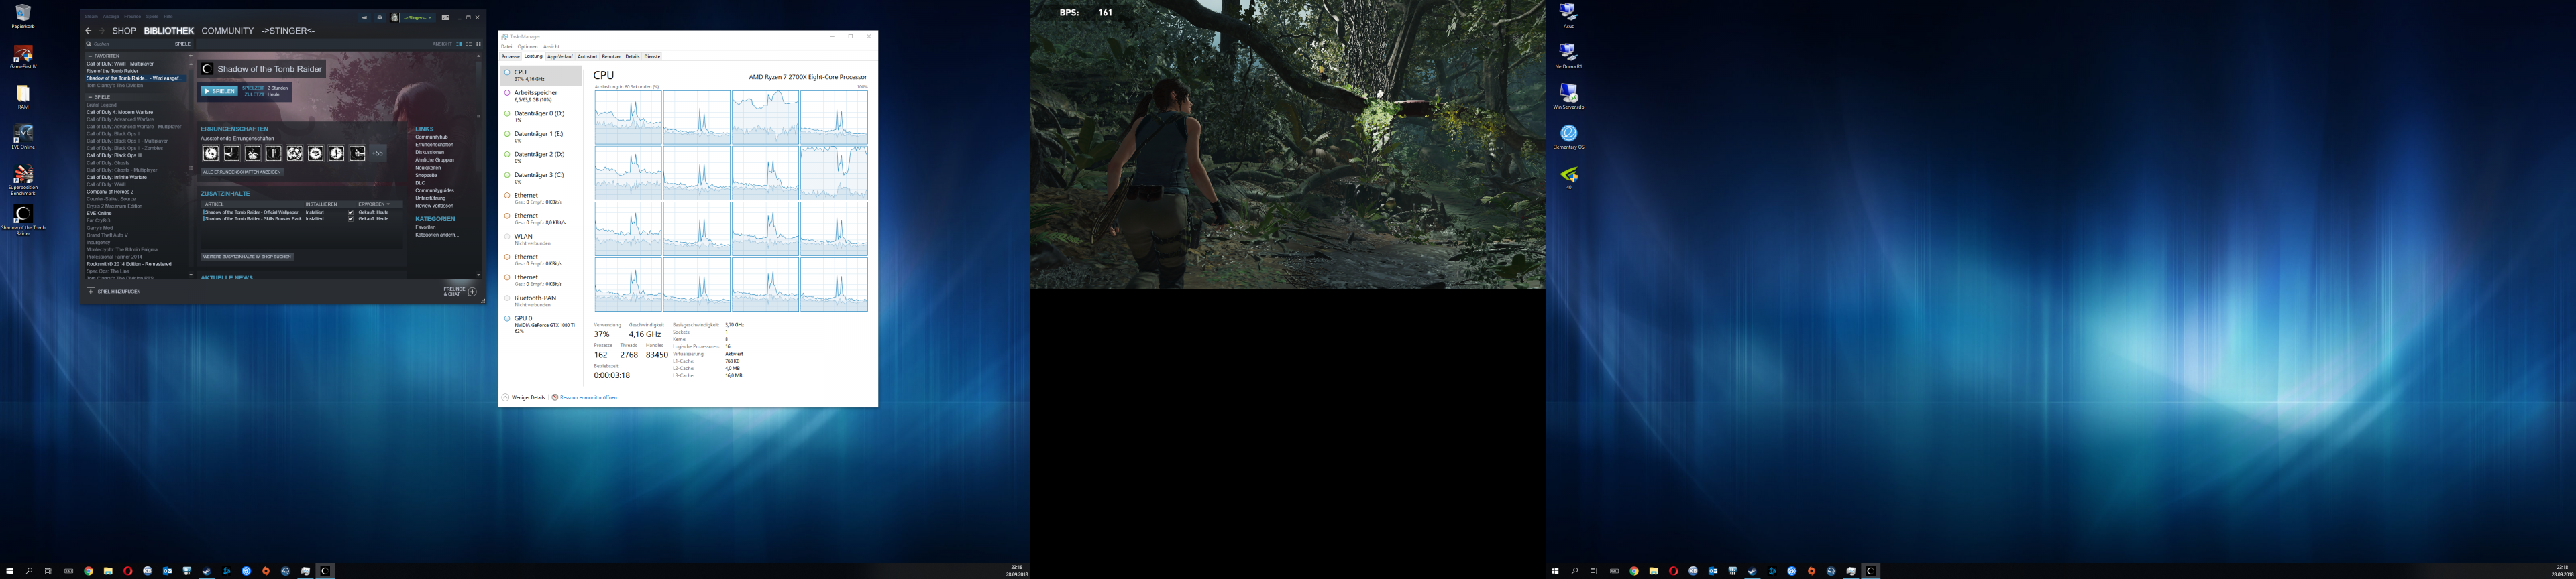The height and width of the screenshot is (579, 2576).
Task: Click Windows Start button on left taskbar
Action: (9, 571)
